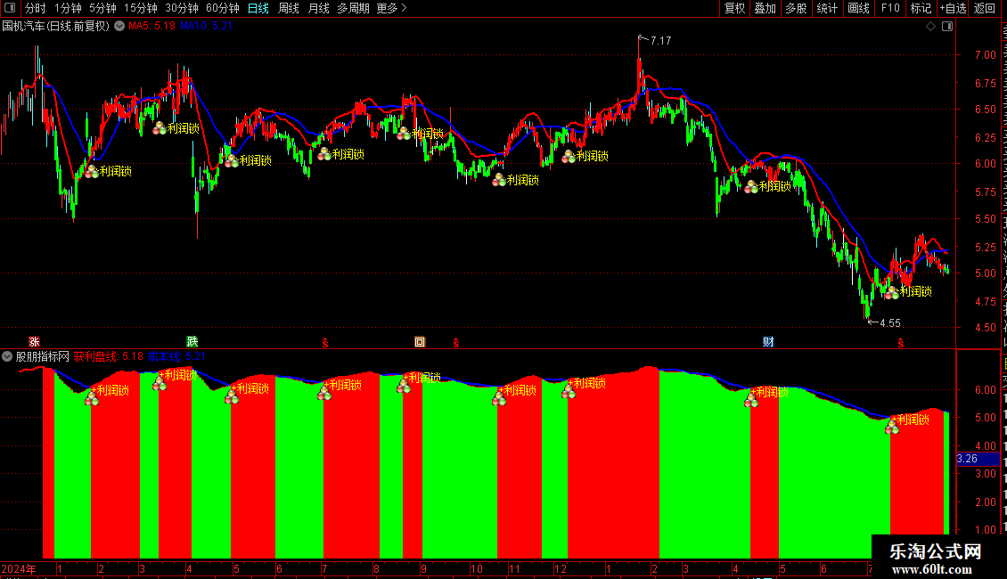
Task: Click the 财 event marker icon
Action: coord(768,341)
